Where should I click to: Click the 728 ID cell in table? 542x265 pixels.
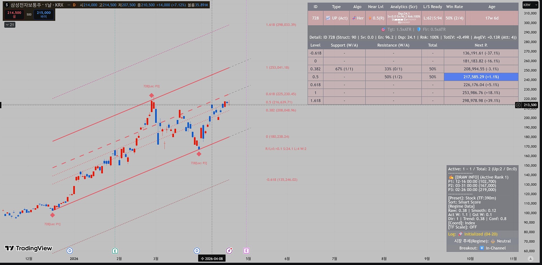(x=315, y=18)
